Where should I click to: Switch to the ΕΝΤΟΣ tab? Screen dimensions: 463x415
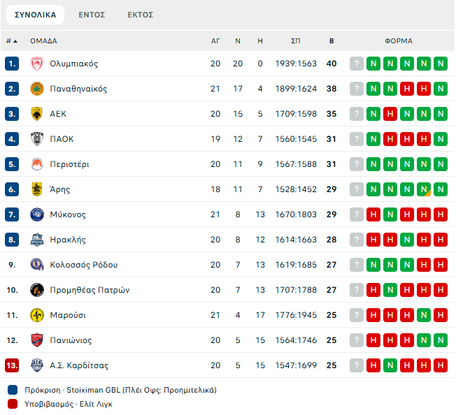92,15
